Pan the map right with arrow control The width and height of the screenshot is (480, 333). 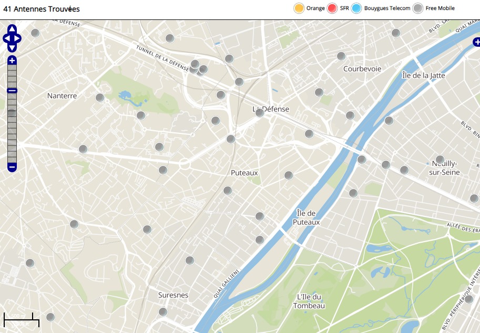18,38
